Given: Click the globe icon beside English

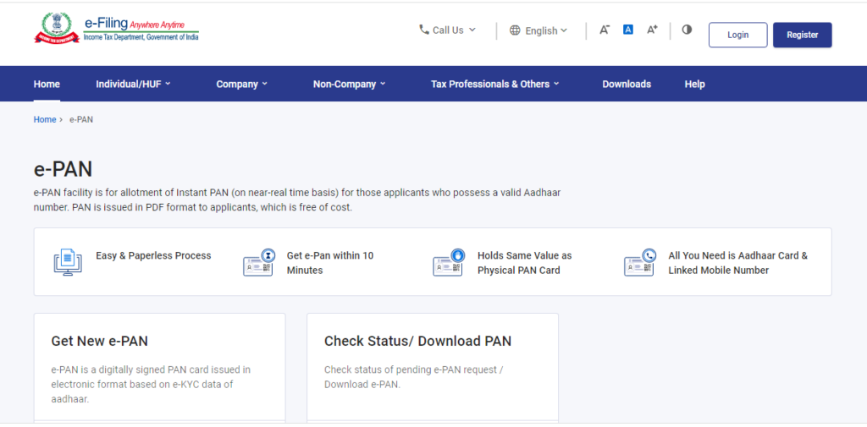Looking at the screenshot, I should click(x=515, y=30).
